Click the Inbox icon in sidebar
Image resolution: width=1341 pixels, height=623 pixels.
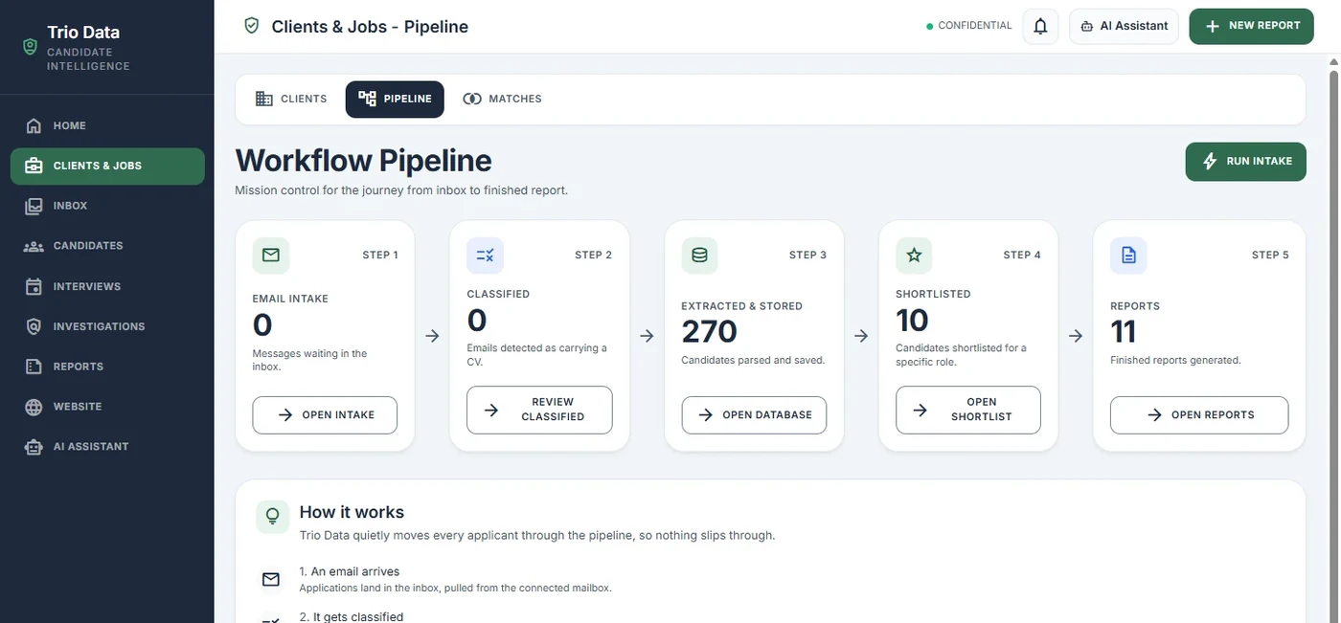34,206
